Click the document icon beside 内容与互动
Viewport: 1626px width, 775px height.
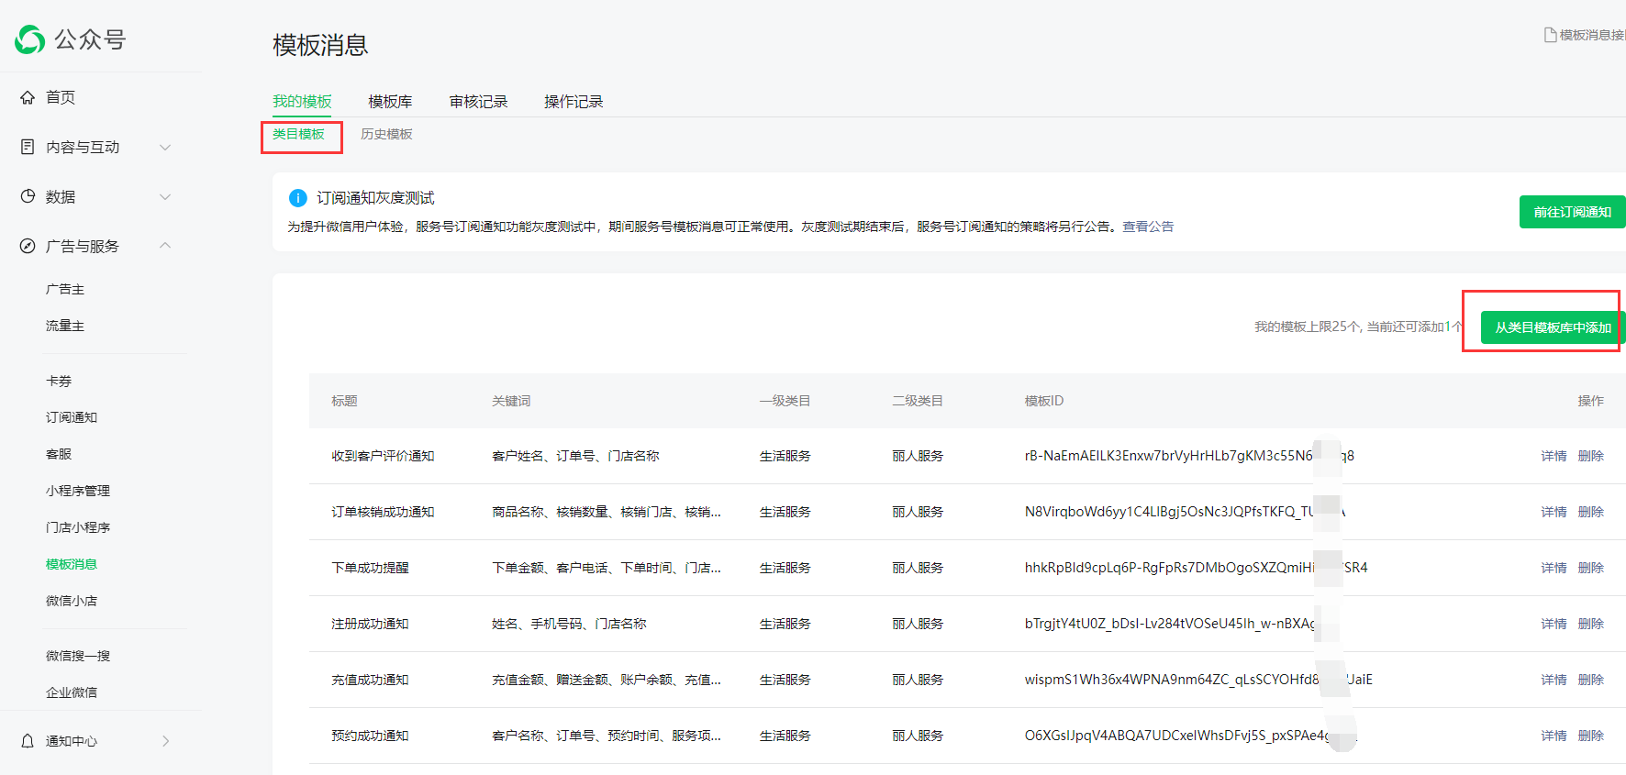point(28,147)
